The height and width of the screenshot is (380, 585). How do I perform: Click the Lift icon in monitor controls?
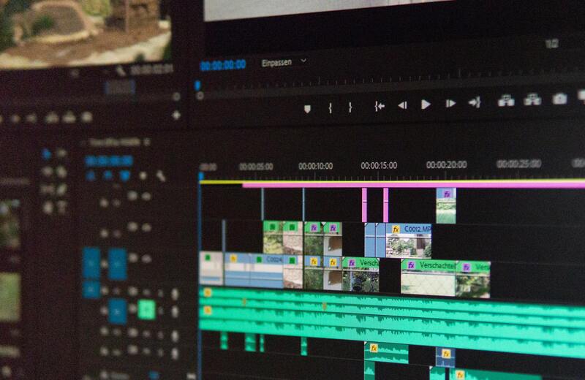tap(506, 101)
